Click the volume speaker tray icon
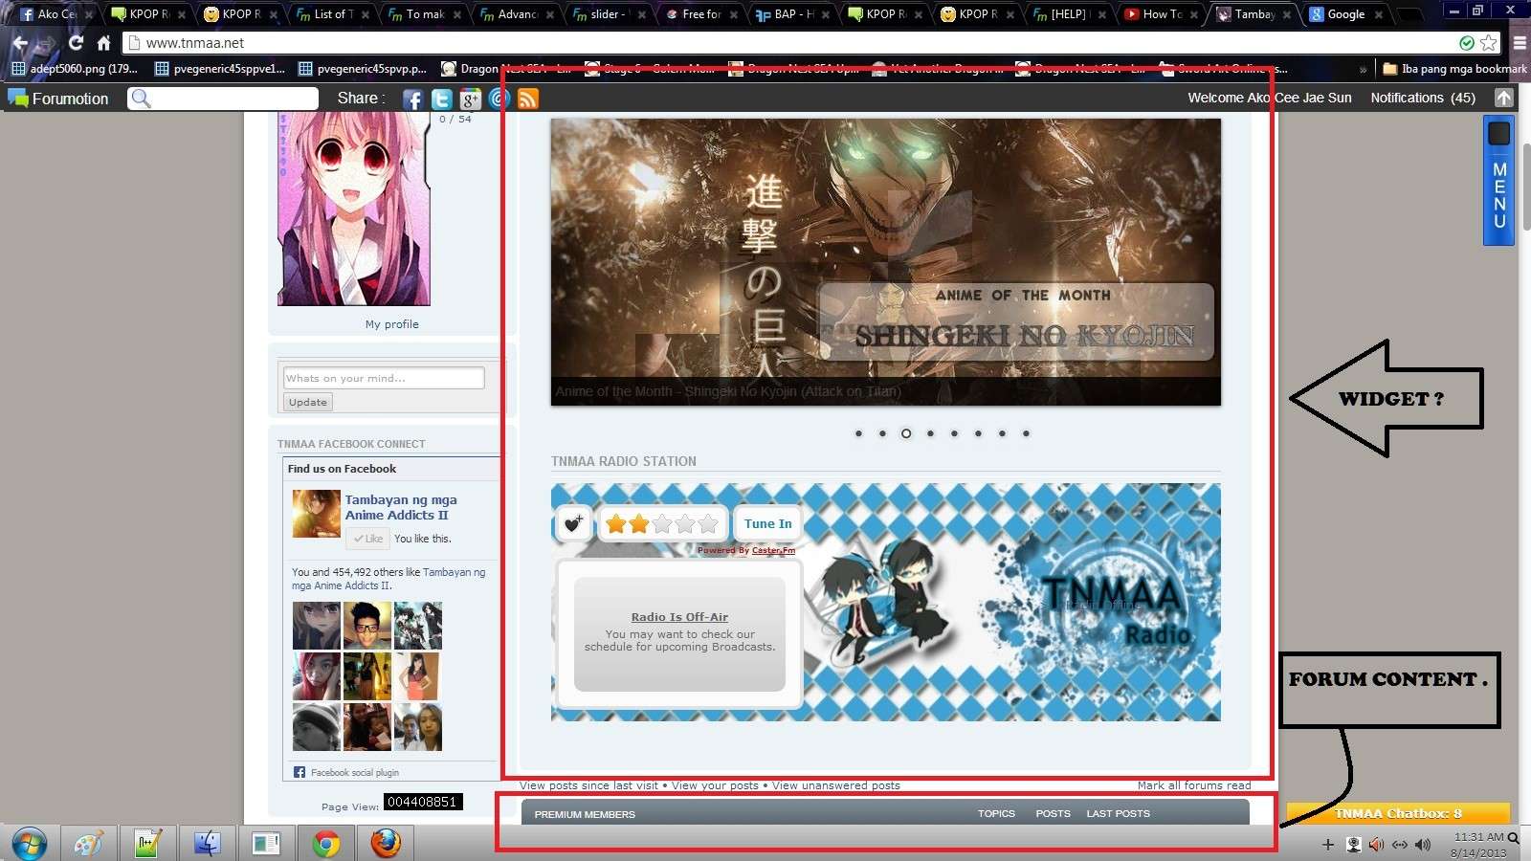The height and width of the screenshot is (861, 1531). point(1424,845)
